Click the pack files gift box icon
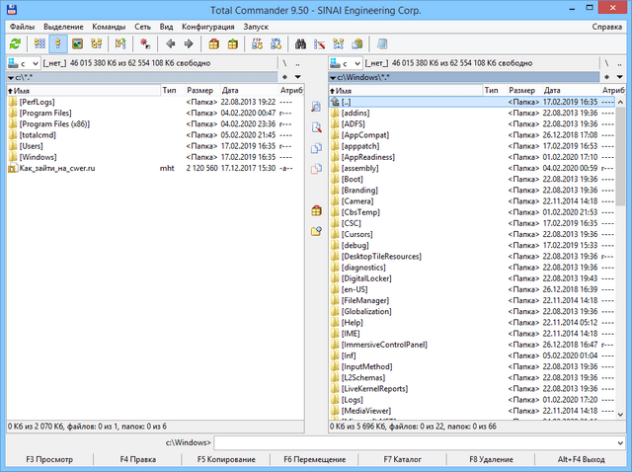The height and width of the screenshot is (472, 632). [x=214, y=43]
